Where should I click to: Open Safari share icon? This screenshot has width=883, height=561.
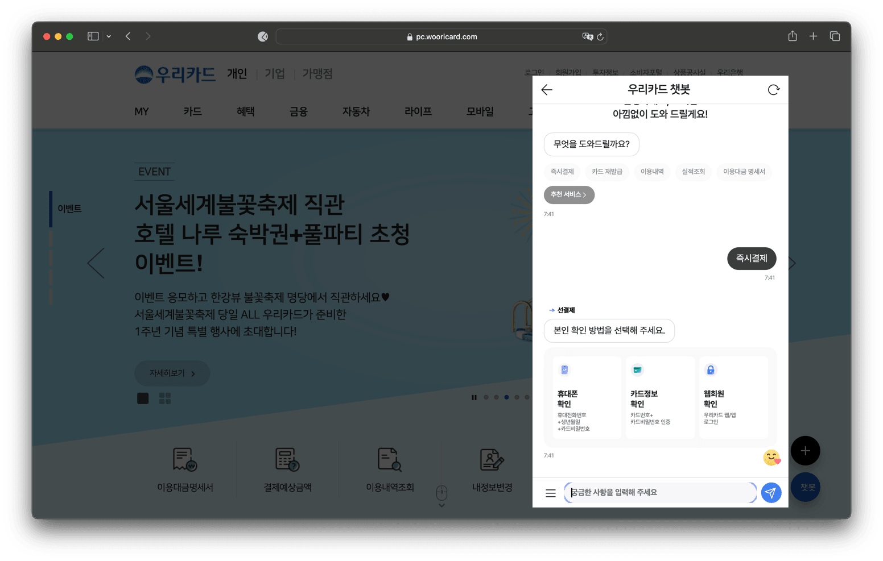point(792,36)
